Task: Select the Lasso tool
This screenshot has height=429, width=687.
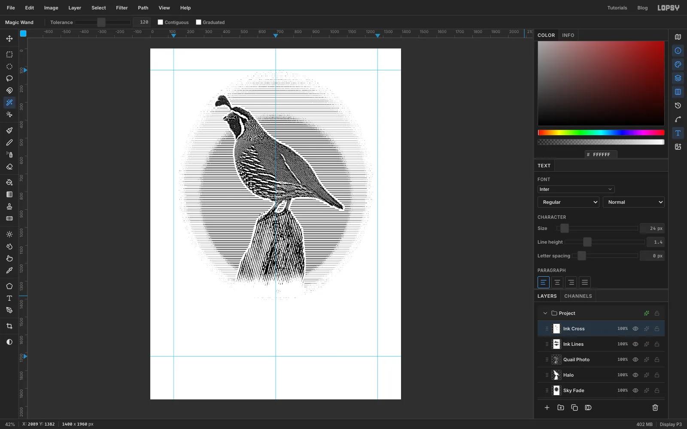Action: point(9,79)
